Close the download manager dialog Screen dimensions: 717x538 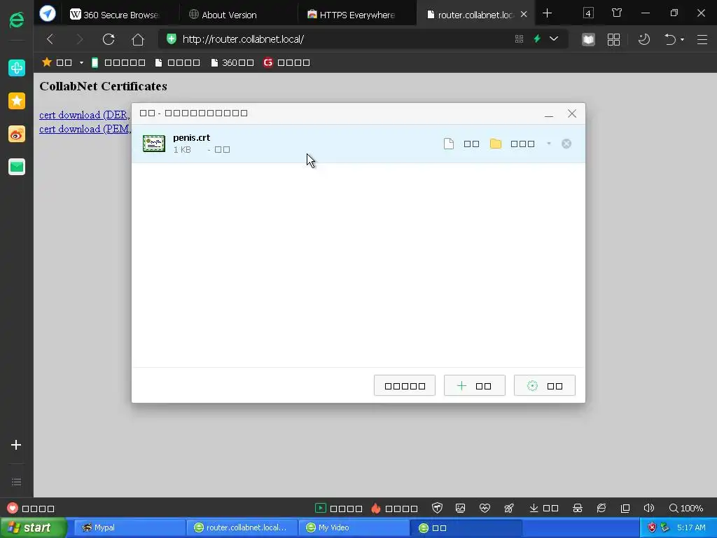pyautogui.click(x=572, y=113)
